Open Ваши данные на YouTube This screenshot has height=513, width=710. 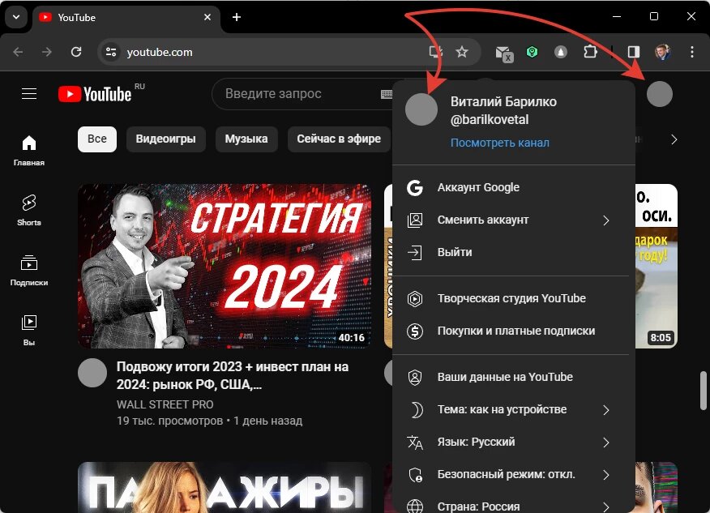point(504,377)
